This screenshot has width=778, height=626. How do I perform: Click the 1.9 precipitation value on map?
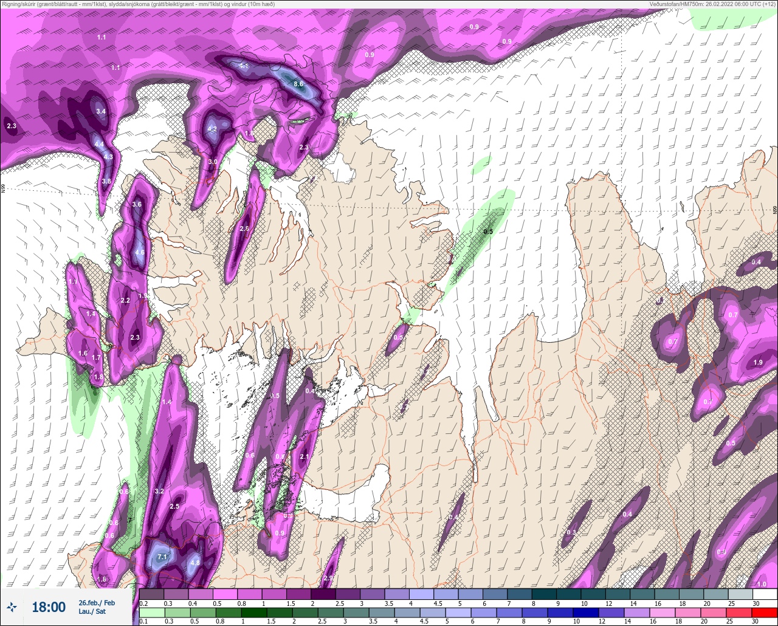(758, 362)
